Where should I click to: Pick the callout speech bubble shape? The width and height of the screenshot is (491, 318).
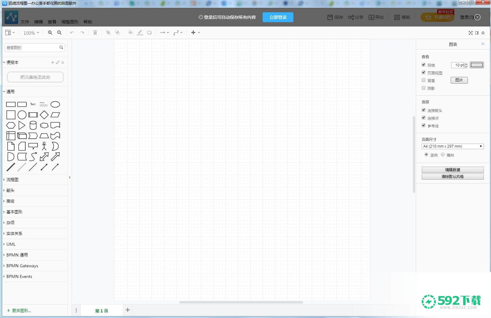click(33, 146)
